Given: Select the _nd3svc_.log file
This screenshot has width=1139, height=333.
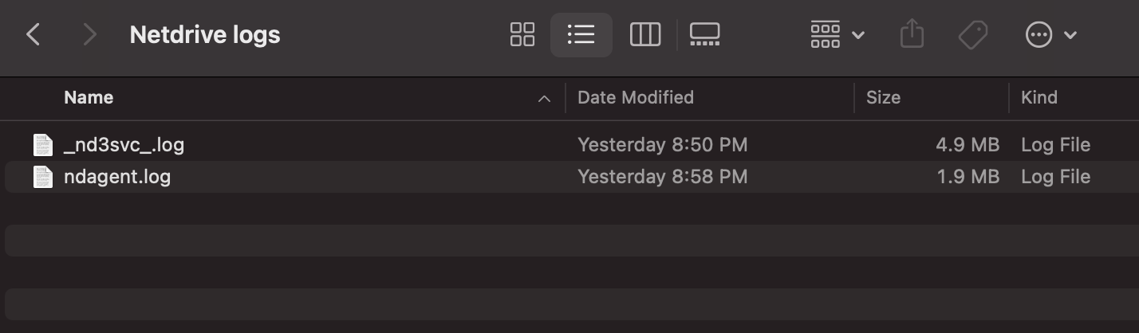Looking at the screenshot, I should click(x=569, y=145).
